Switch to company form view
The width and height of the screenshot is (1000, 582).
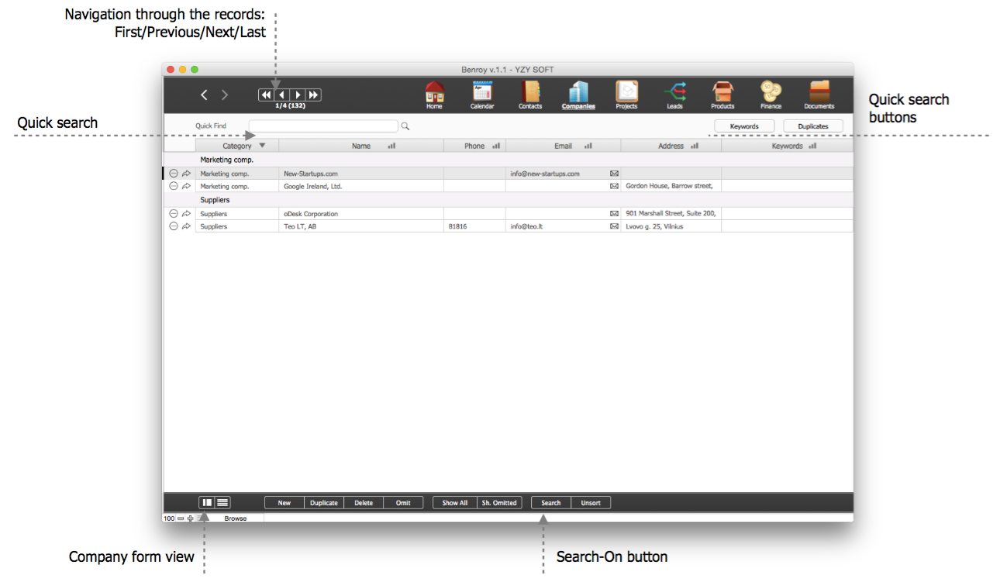click(207, 503)
